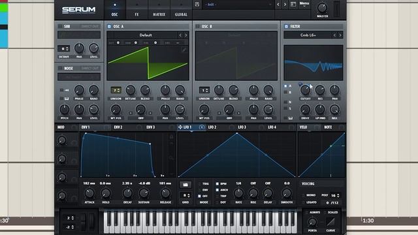
Task: Click the Sub oscillator Level knob
Action: tap(93, 48)
